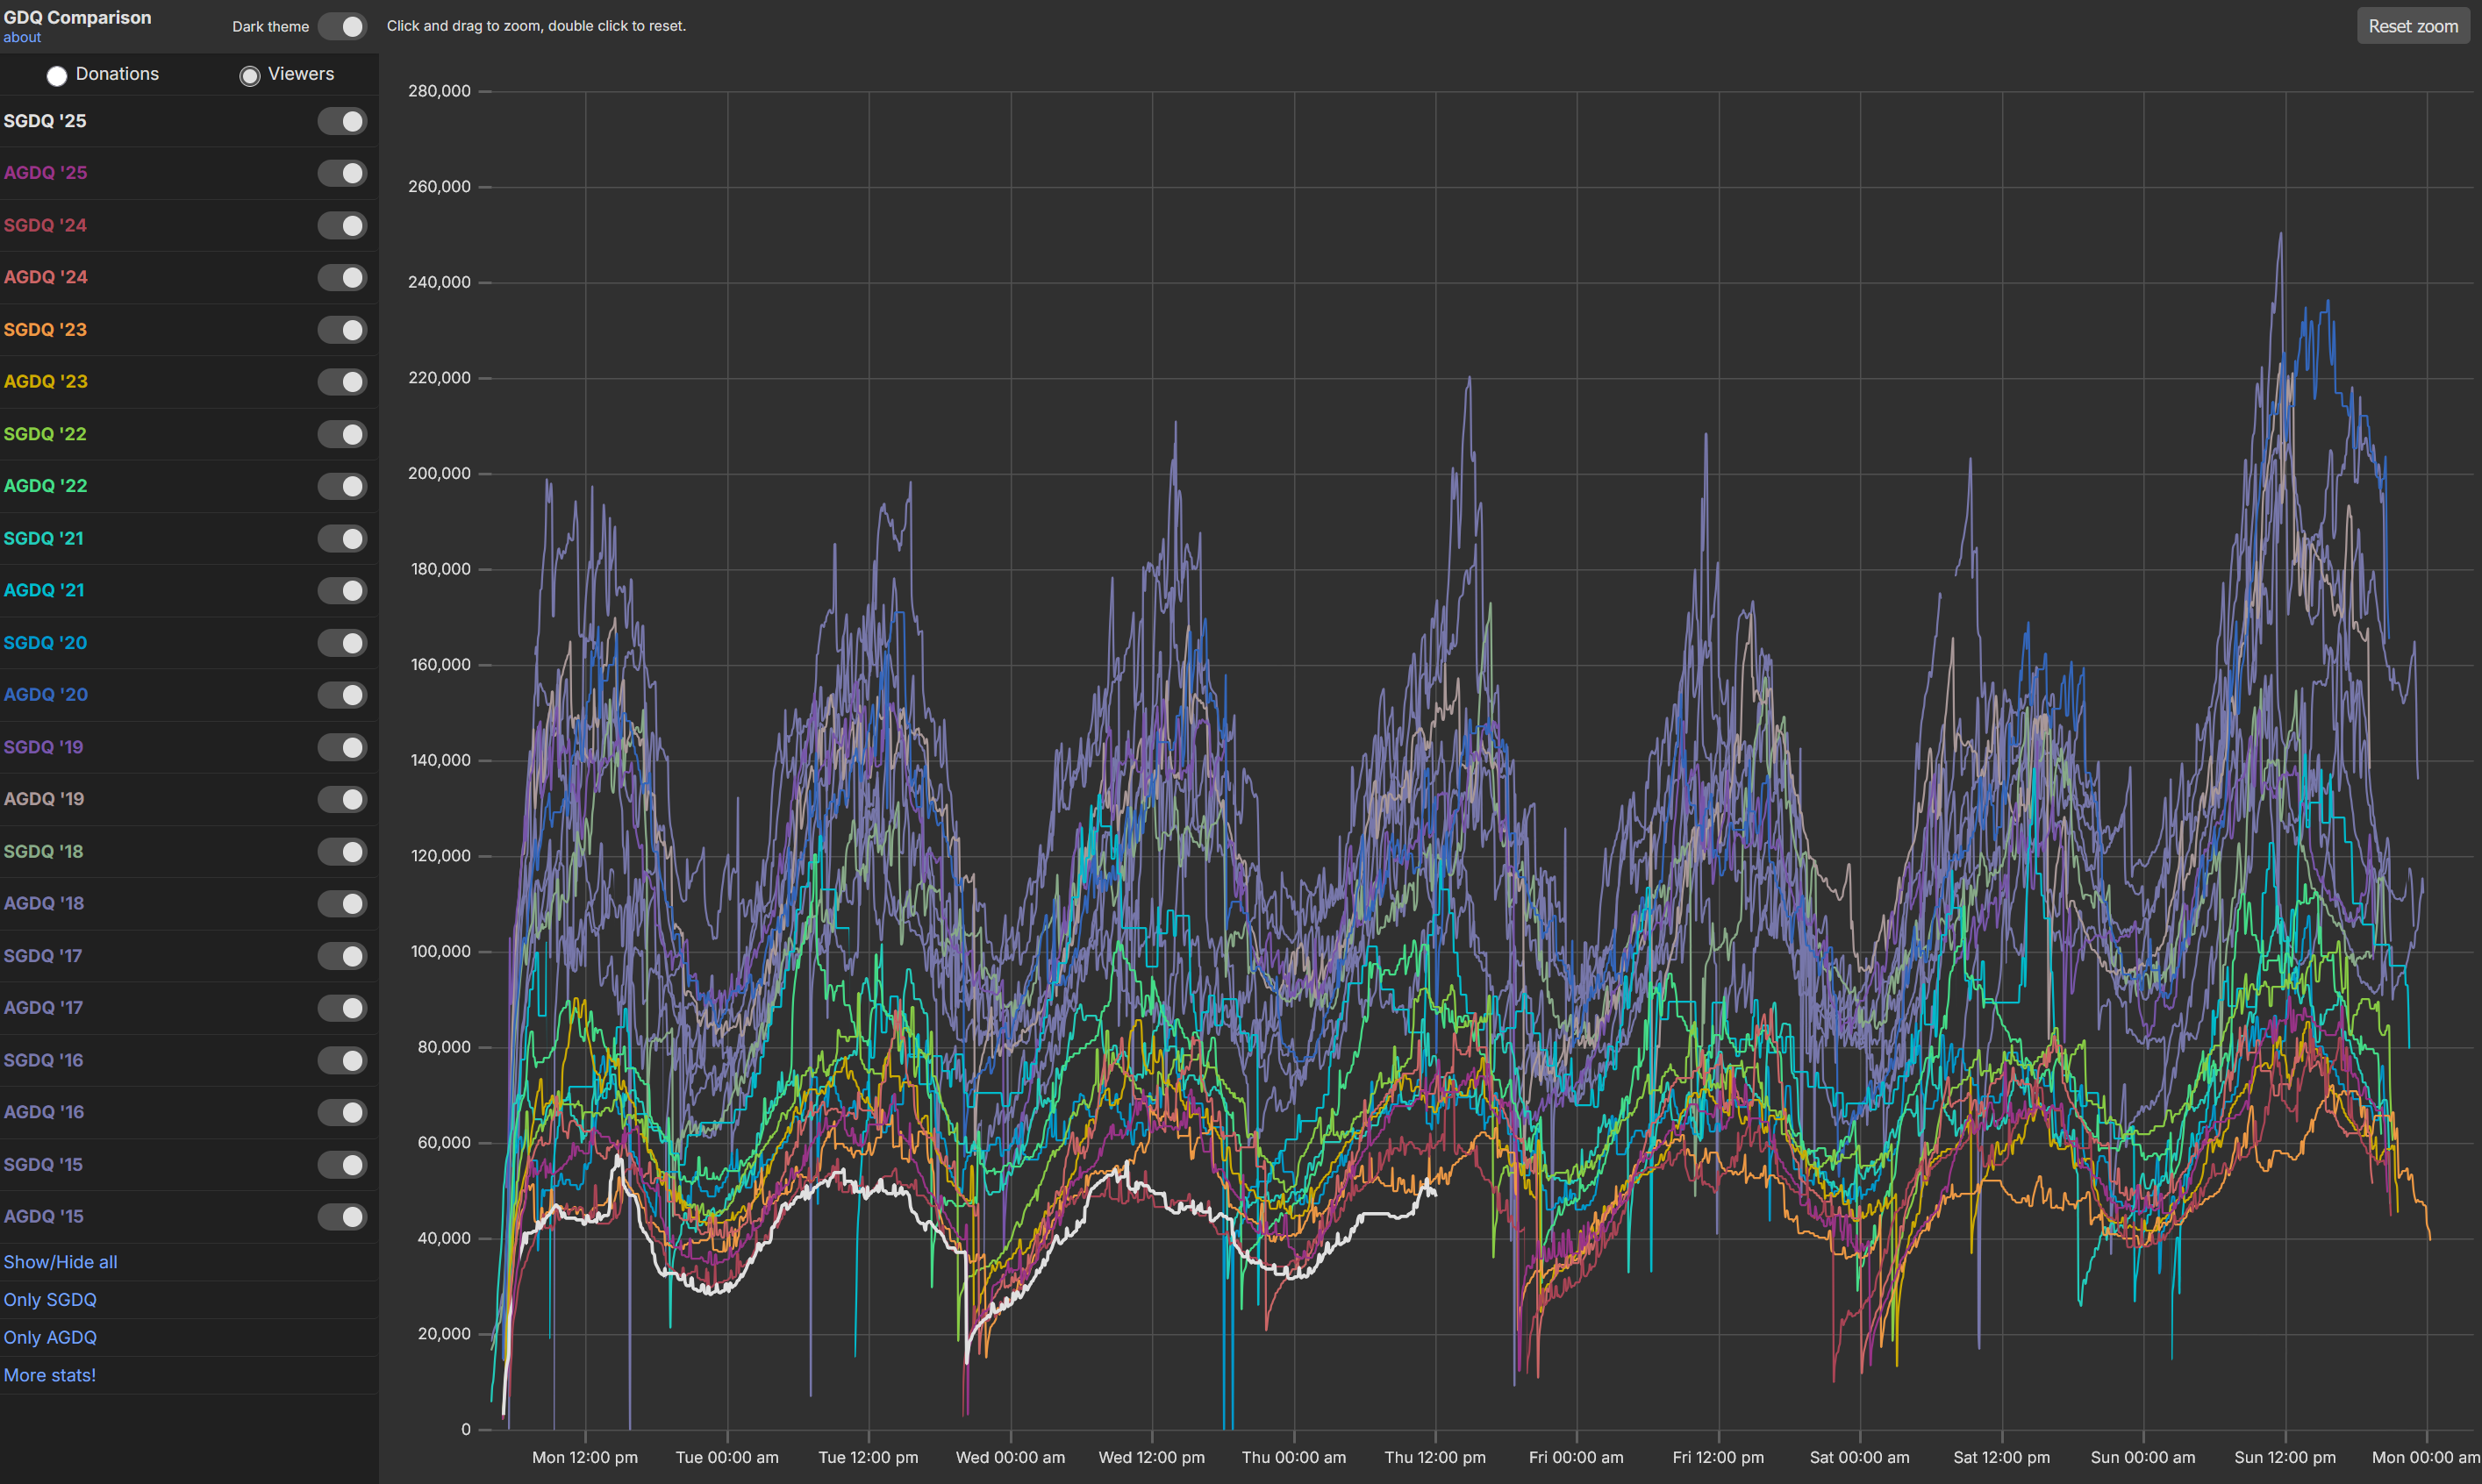The height and width of the screenshot is (1484, 2482).
Task: Click the 280,000 y-axis label
Action: pos(439,91)
